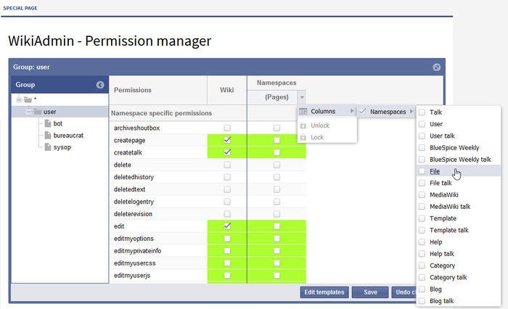Click the Edit templates button
Screen dimensions: 508x309
pyautogui.click(x=324, y=292)
